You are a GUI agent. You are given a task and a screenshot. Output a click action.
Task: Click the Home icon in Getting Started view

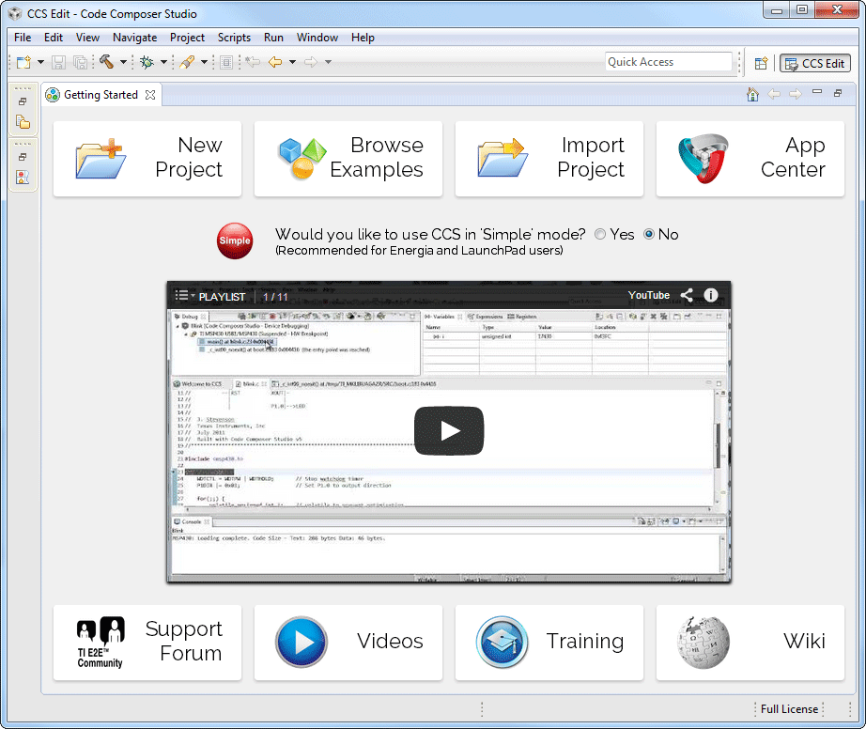pos(752,94)
